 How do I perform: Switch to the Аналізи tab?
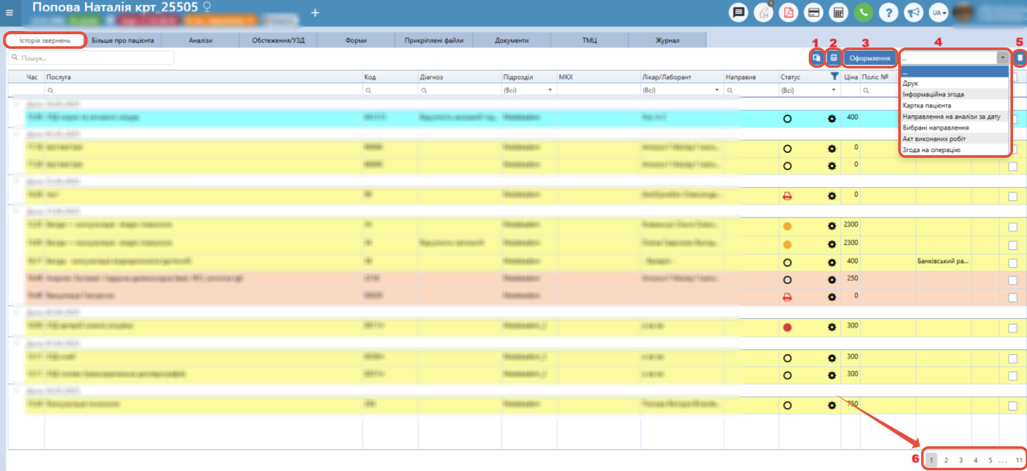point(200,40)
